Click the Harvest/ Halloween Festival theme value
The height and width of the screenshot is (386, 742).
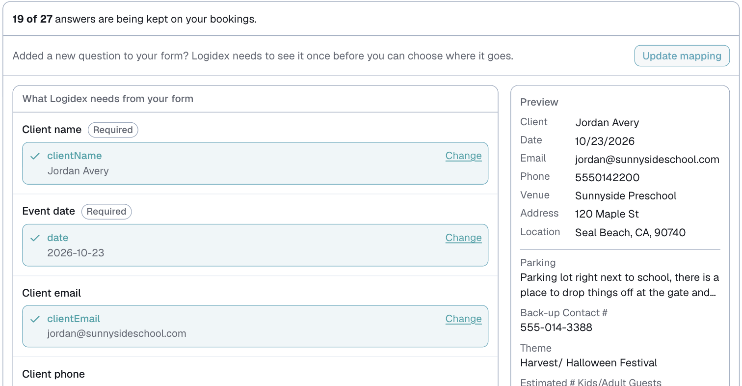tap(589, 363)
